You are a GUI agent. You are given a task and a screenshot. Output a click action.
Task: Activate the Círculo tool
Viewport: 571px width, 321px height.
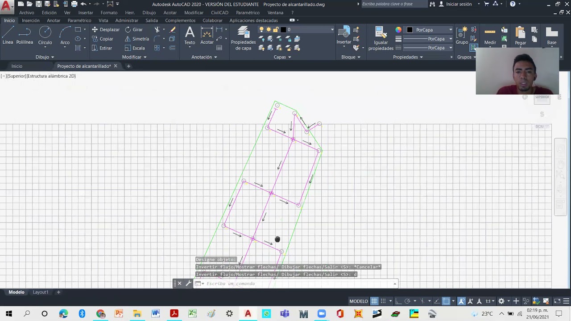click(45, 36)
